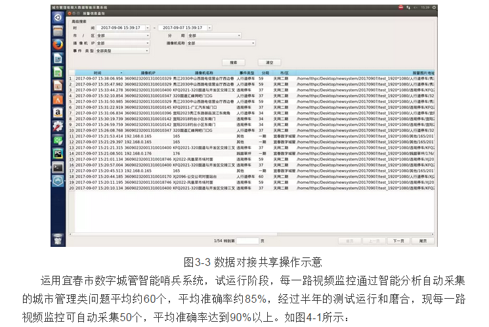Click the blue hexagon app dock icon

click(58, 181)
